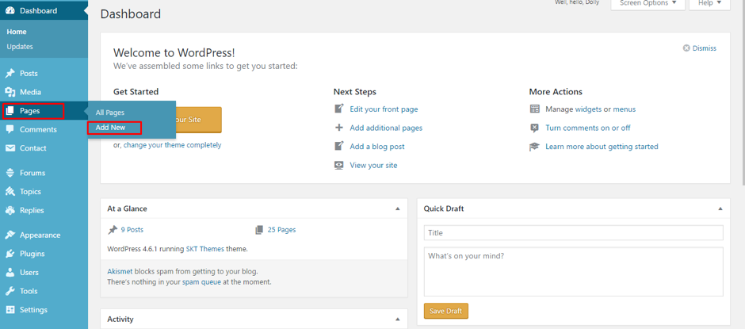This screenshot has width=745, height=329.
Task: Open the Screen Options dropdown
Action: [x=648, y=4]
